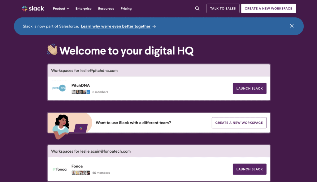Open the search magnifier icon
Image resolution: width=317 pixels, height=182 pixels.
[197, 8]
